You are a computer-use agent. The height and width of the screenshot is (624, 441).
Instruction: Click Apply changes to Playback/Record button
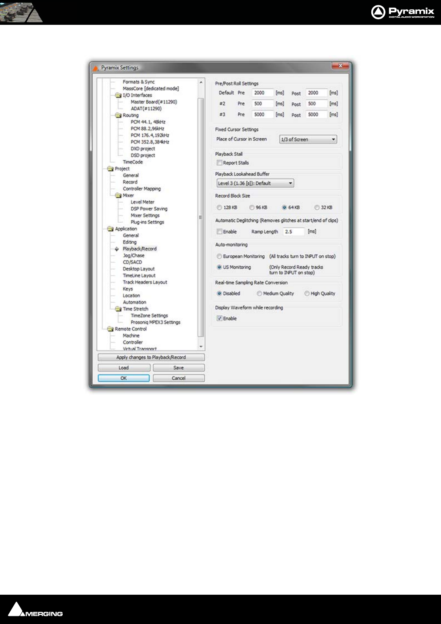tap(151, 357)
